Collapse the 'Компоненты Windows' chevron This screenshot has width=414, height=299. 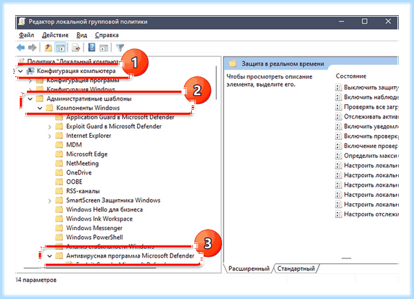(x=40, y=108)
